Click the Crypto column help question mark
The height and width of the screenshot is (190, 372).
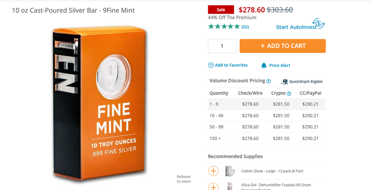pos(289,94)
